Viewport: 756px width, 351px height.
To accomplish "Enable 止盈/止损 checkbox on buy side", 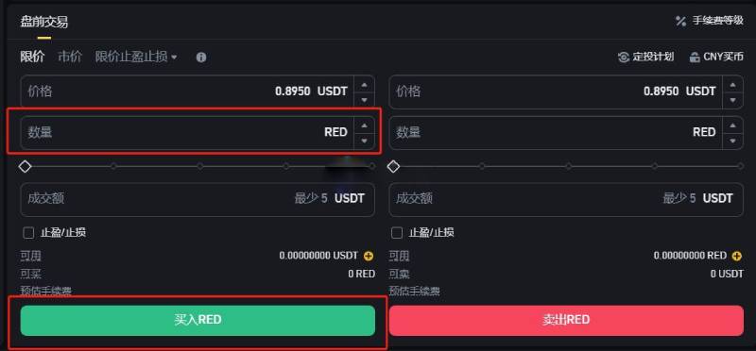I will pyautogui.click(x=28, y=233).
